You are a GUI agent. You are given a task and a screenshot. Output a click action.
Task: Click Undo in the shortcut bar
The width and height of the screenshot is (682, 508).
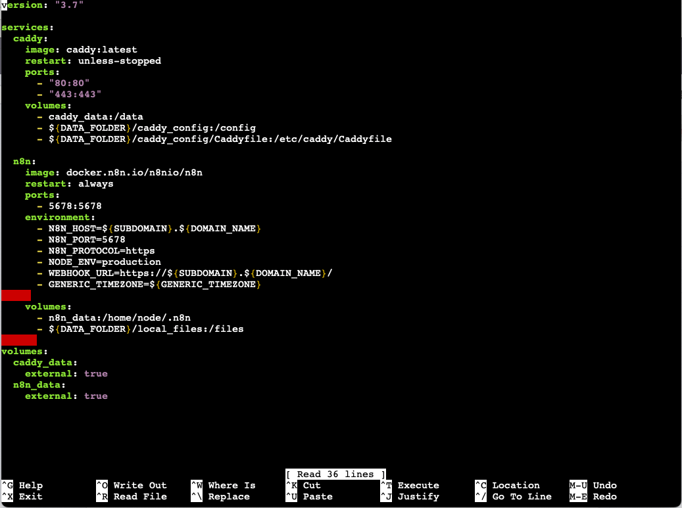[x=604, y=485]
